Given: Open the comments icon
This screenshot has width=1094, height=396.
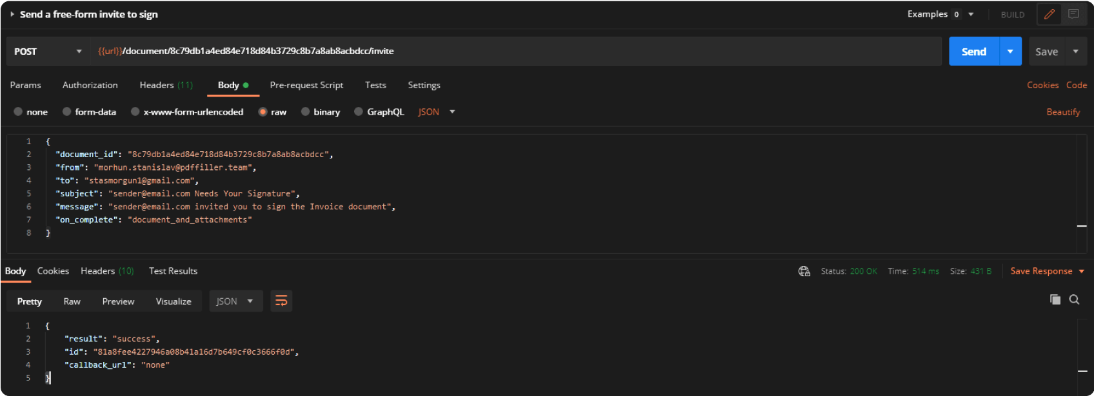Looking at the screenshot, I should (x=1073, y=14).
